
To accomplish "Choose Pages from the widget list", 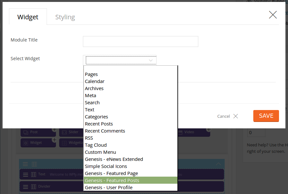I will pos(91,74).
